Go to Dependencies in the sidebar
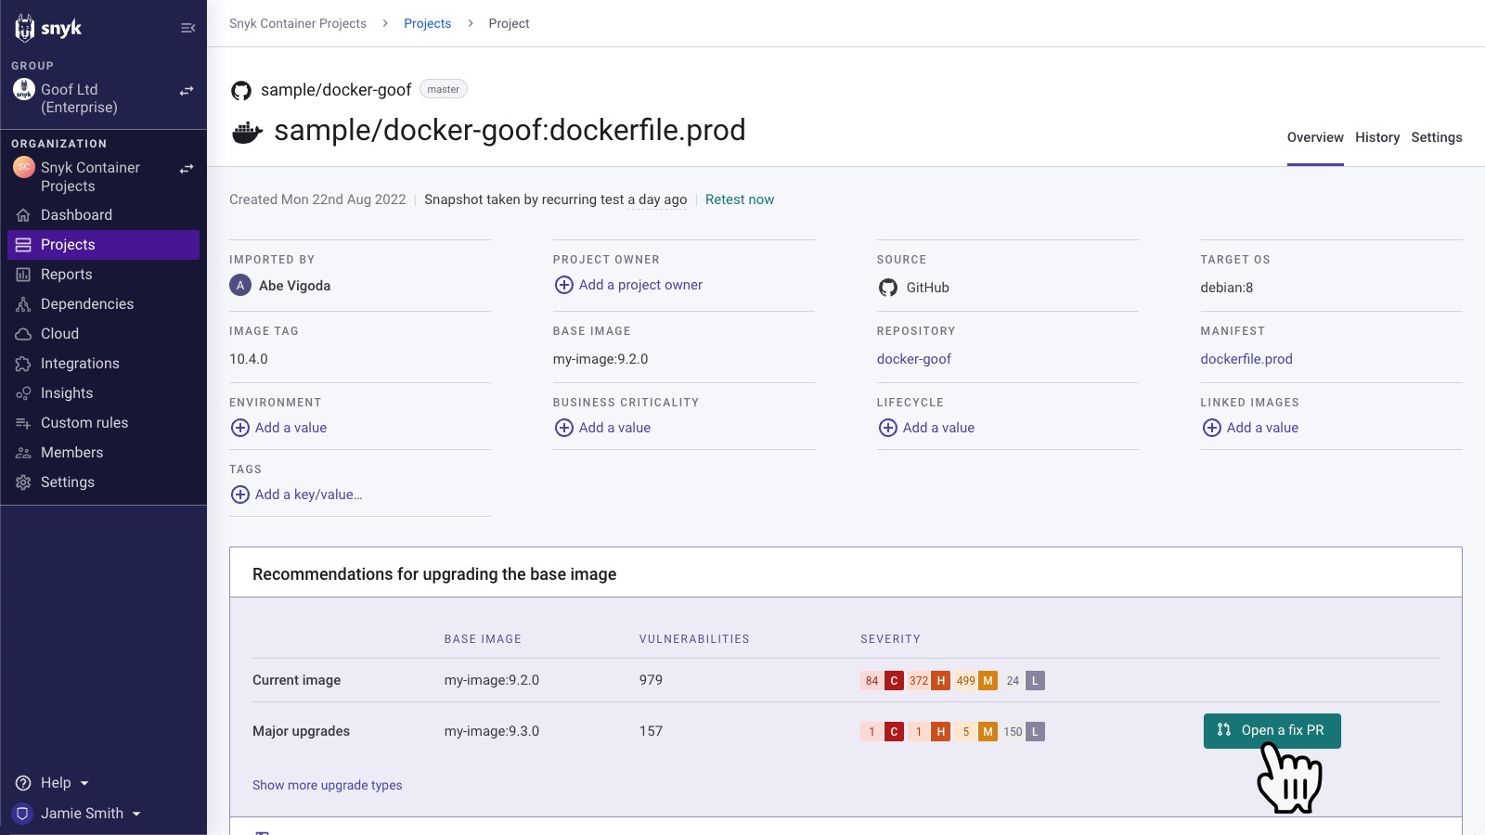Viewport: 1485px width, 835px height. [x=86, y=304]
